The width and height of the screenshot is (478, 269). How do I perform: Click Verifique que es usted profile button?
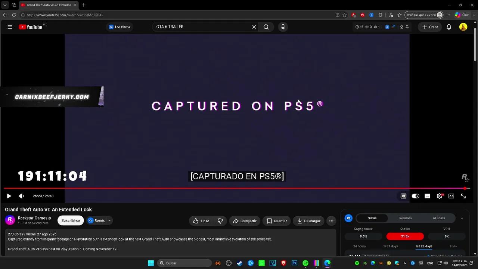(x=424, y=15)
